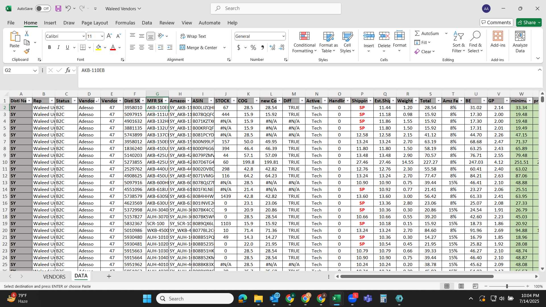Click the Paste clipboard icon
The width and height of the screenshot is (546, 307).
coord(15,37)
